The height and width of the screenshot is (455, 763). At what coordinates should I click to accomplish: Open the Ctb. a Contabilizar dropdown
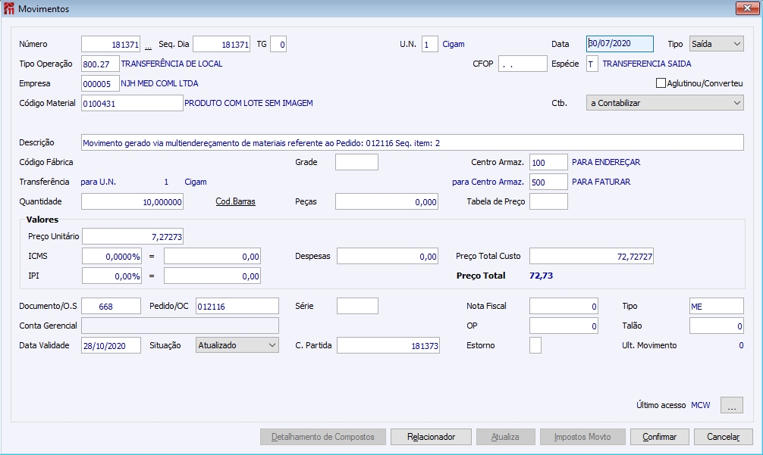click(x=664, y=103)
